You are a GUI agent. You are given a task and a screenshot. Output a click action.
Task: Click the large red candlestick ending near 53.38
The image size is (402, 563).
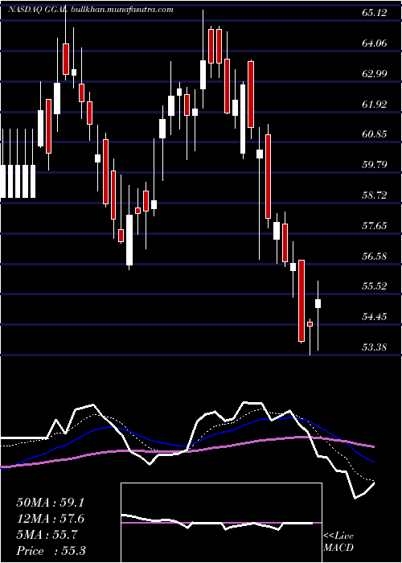click(x=301, y=301)
